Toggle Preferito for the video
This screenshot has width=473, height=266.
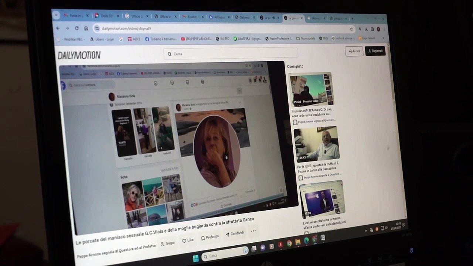[210, 237]
